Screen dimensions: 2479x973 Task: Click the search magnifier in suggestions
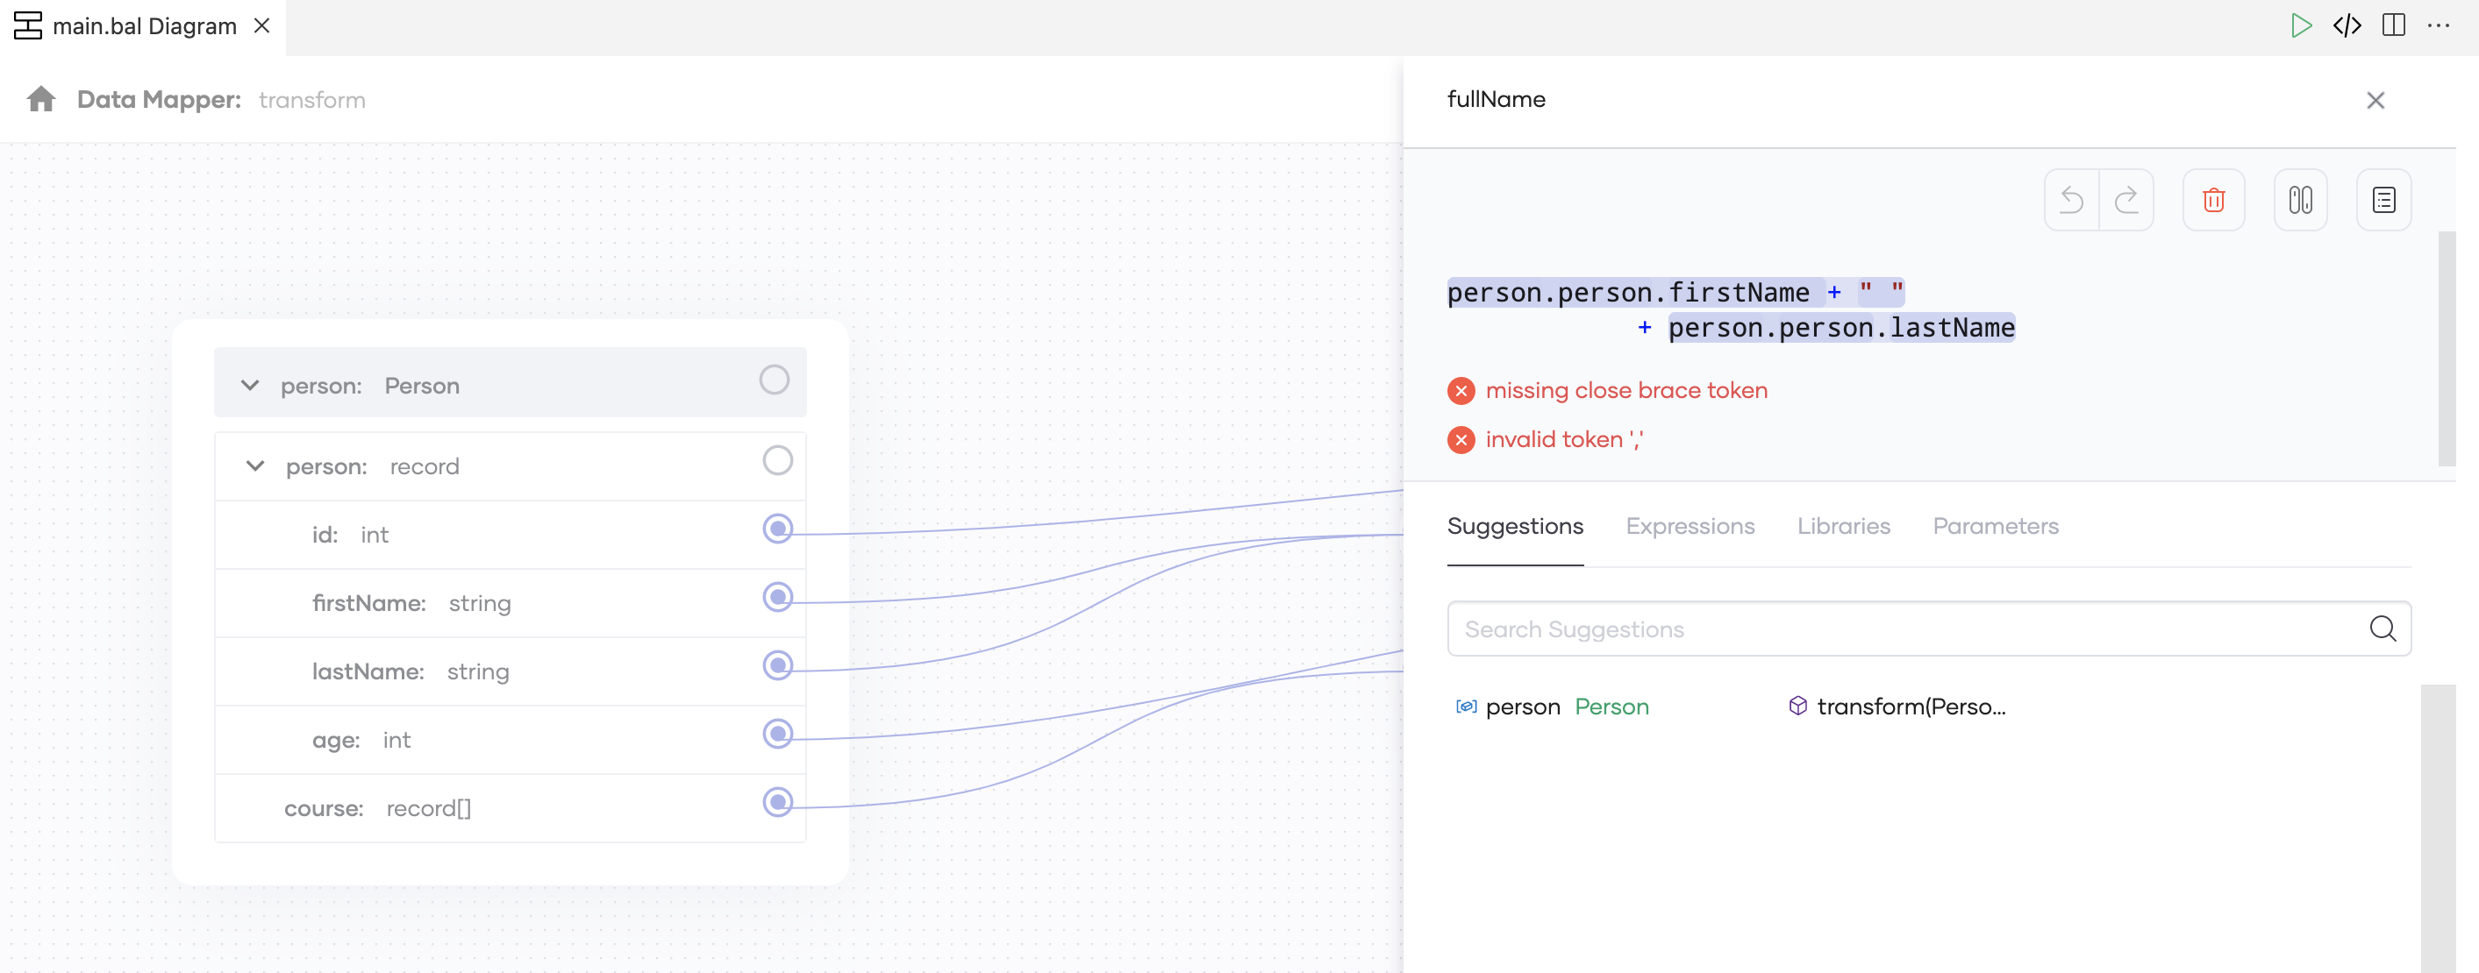(x=2382, y=629)
